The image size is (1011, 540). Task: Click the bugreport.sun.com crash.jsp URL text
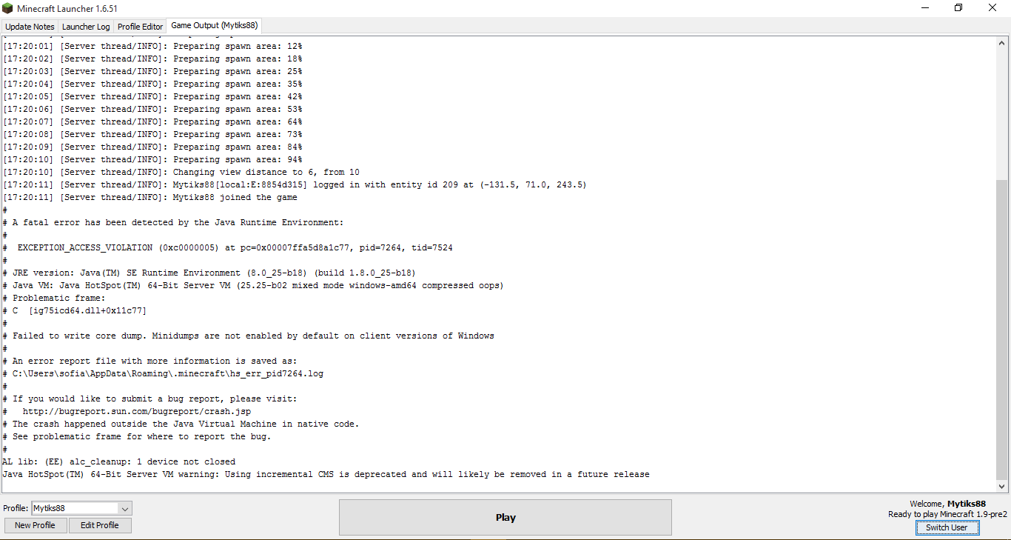pos(137,411)
